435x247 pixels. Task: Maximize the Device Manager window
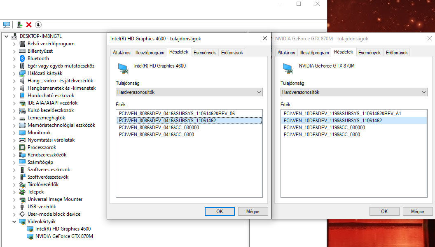[x=299, y=4]
